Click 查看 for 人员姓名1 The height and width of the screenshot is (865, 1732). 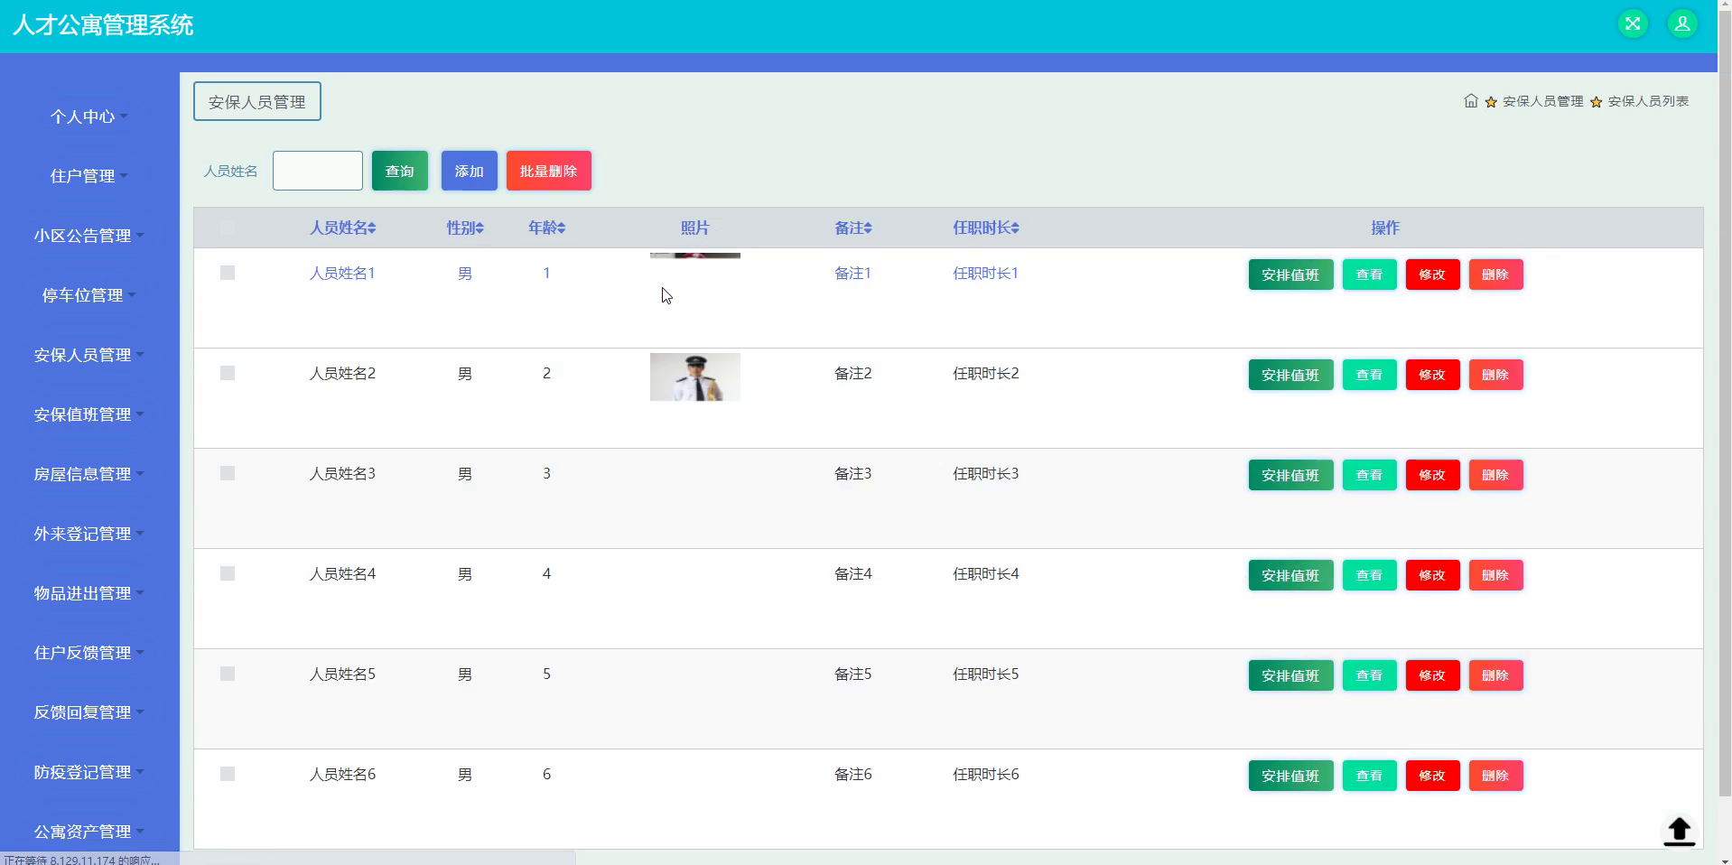[x=1370, y=274]
